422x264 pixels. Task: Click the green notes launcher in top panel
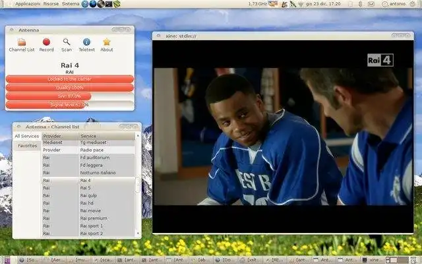tap(117, 4)
